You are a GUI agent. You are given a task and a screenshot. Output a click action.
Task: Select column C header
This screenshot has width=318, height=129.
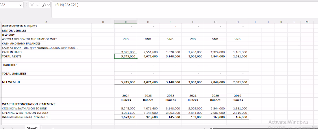click(125, 22)
